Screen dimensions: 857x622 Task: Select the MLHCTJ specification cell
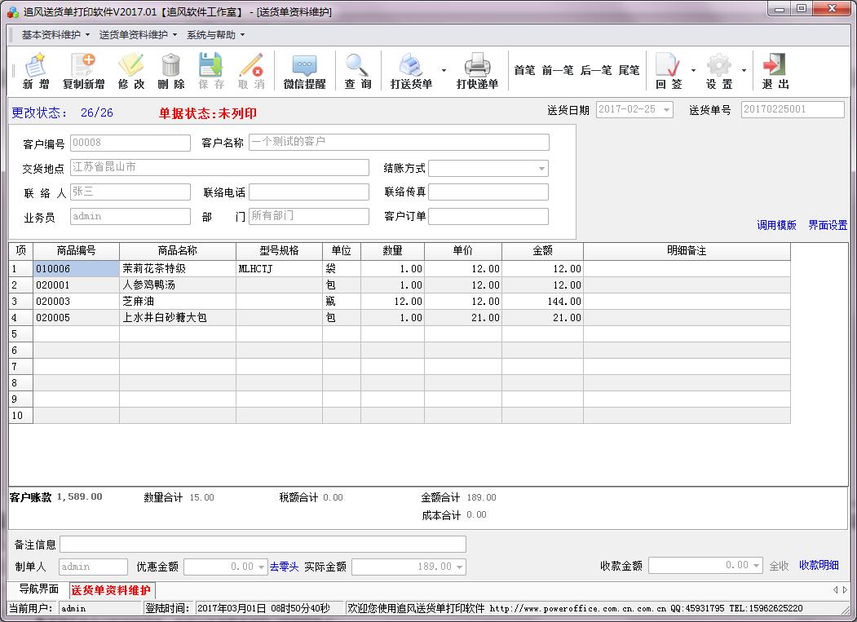pyautogui.click(x=279, y=268)
